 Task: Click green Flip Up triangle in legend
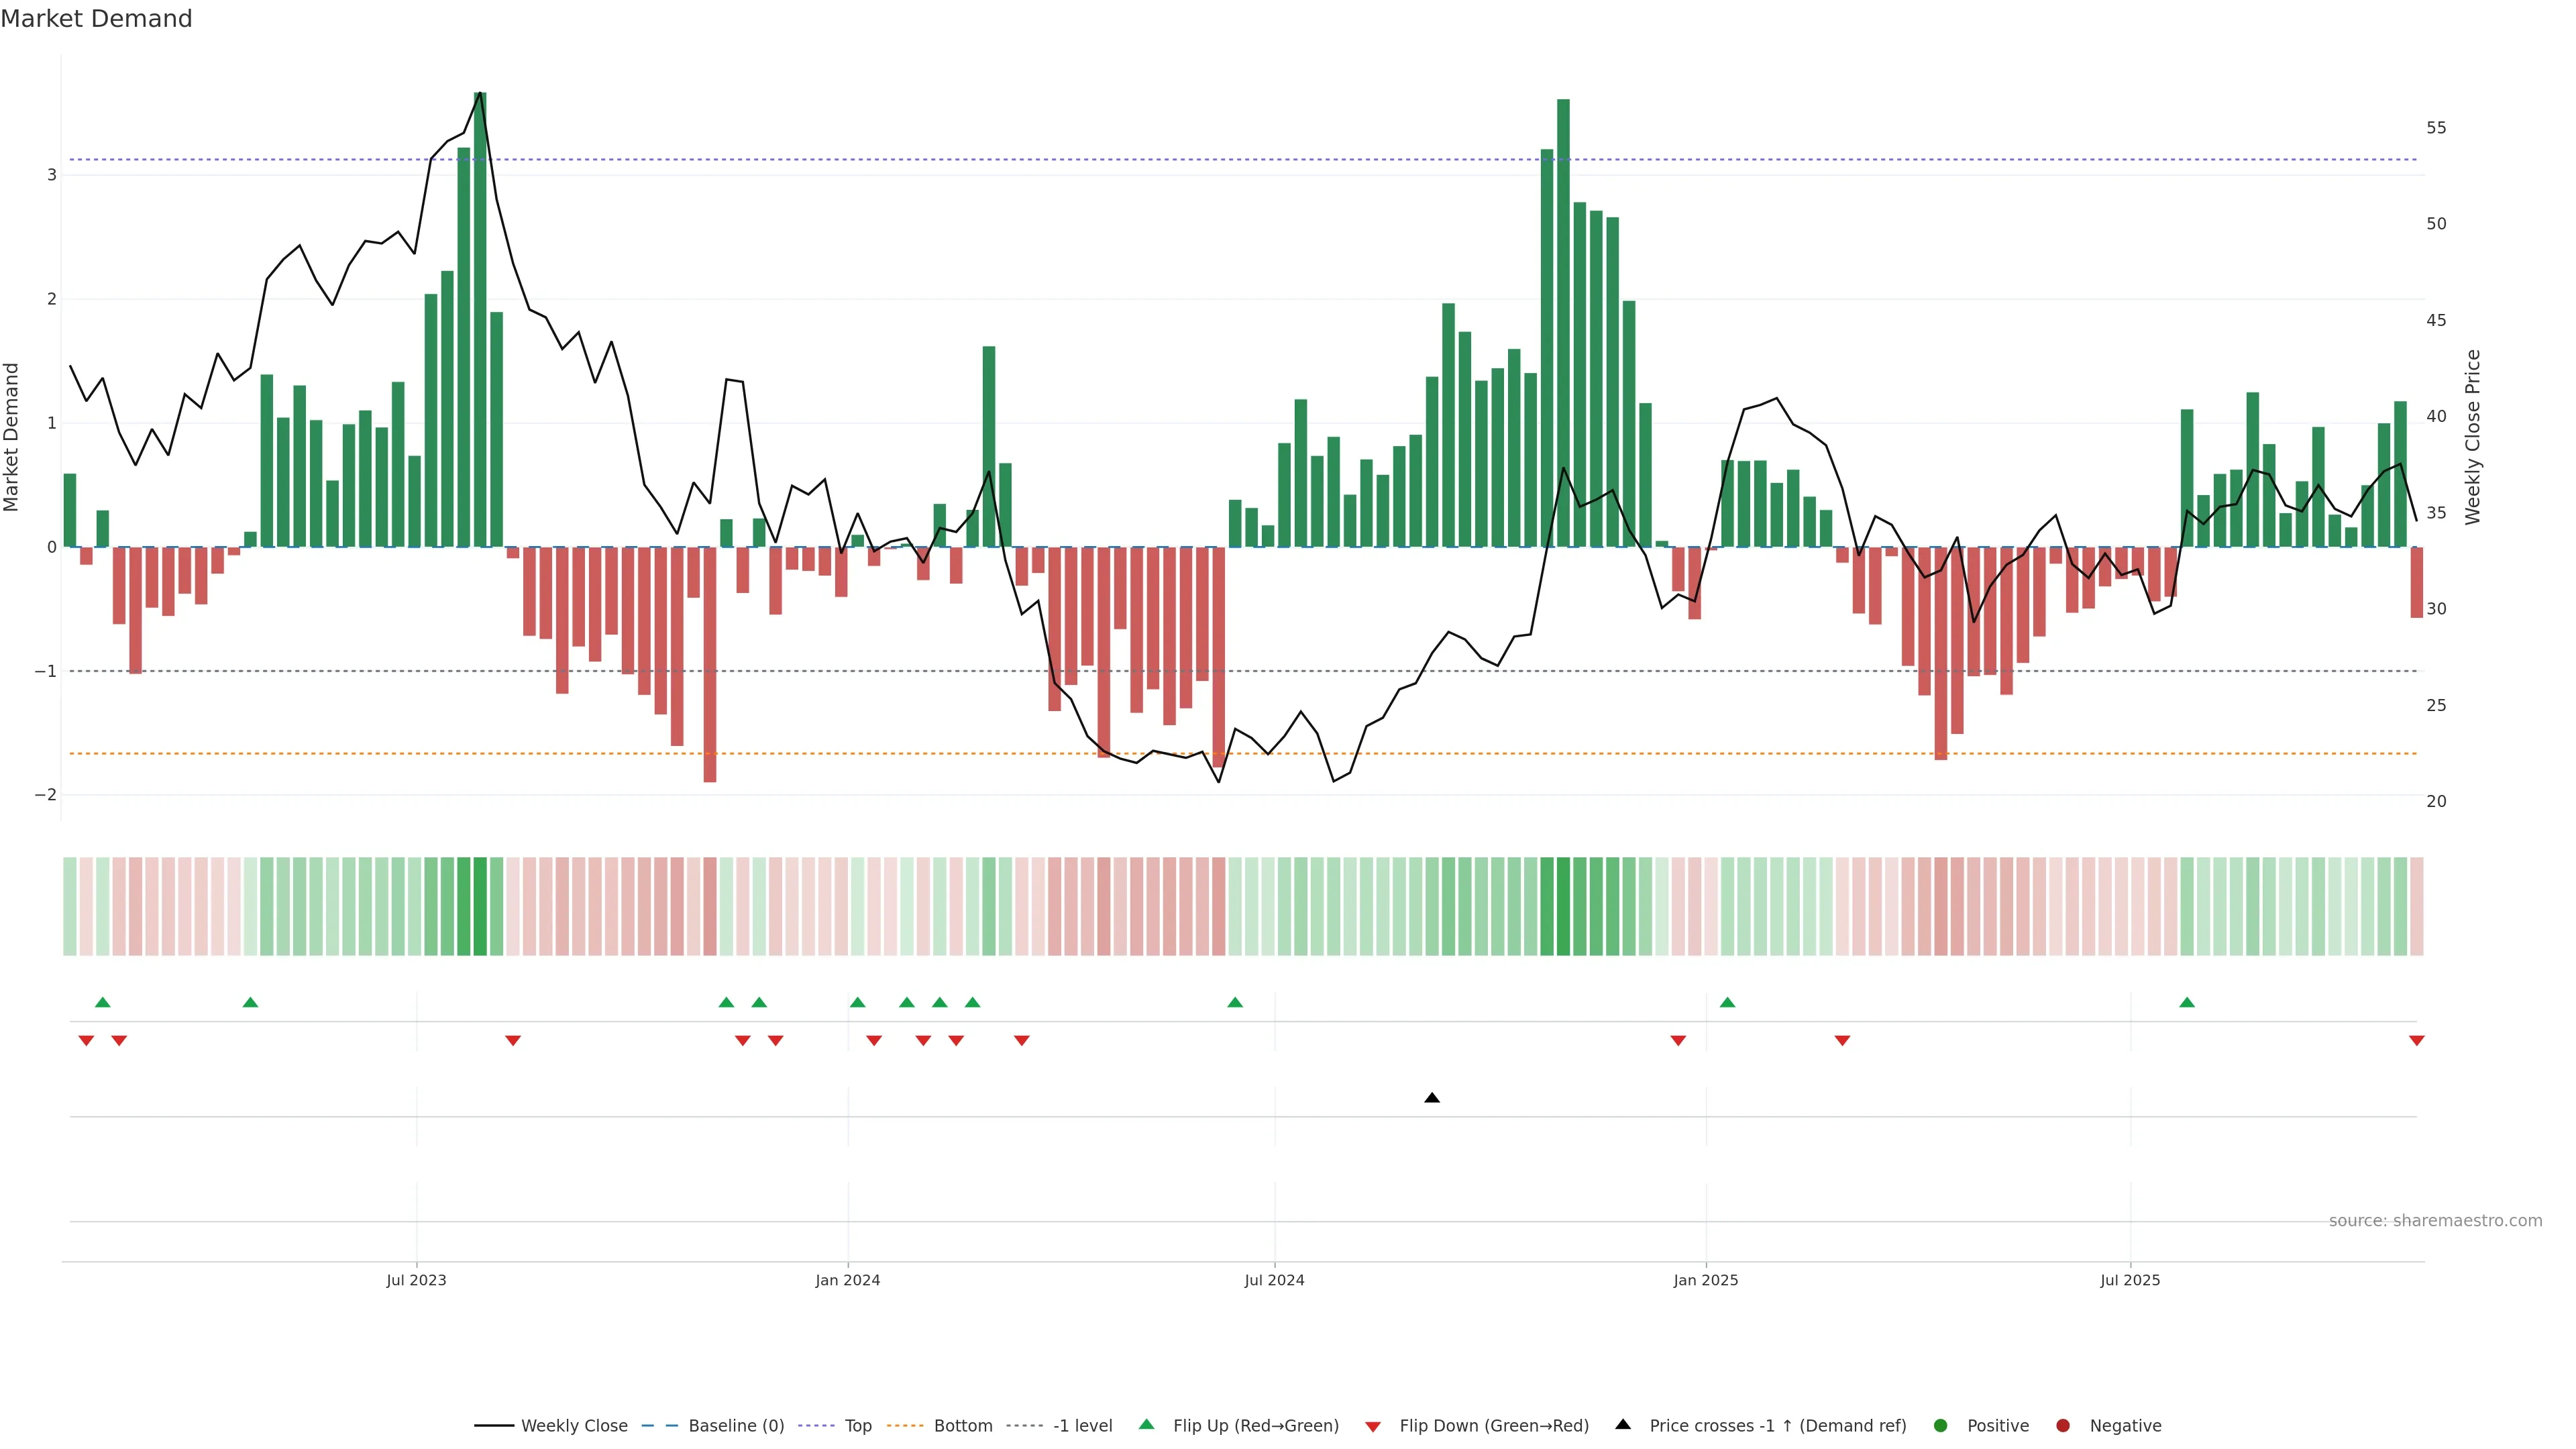tap(1147, 1425)
